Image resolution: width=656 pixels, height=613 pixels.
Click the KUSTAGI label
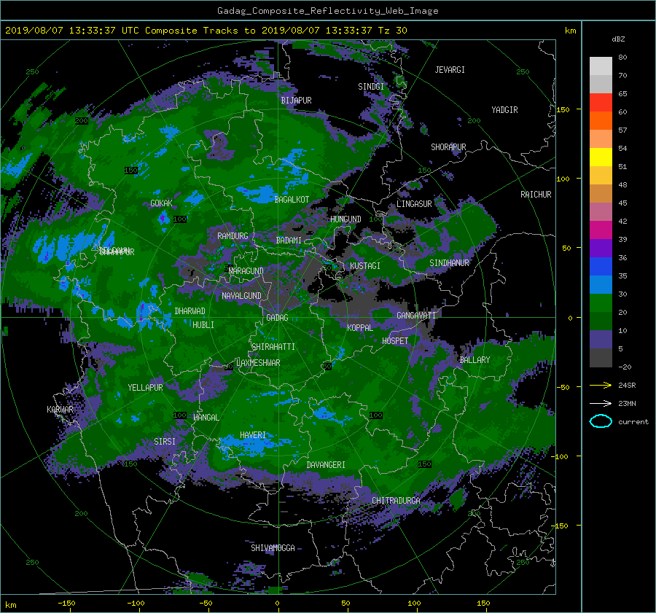(x=365, y=266)
